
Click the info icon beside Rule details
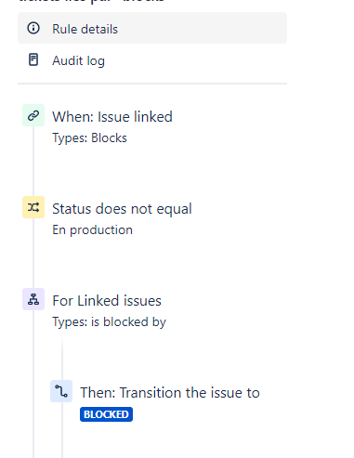pos(33,28)
